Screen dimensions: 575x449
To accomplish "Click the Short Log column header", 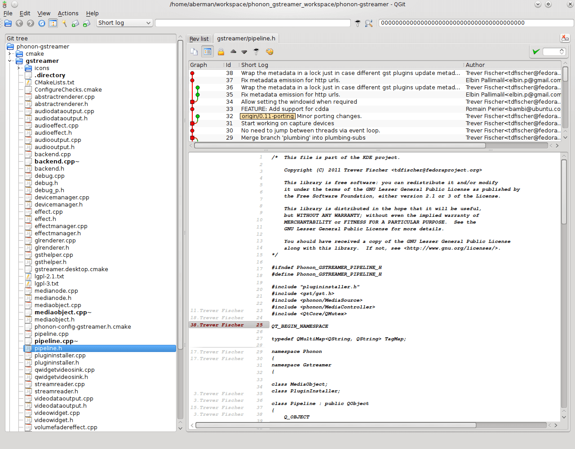I will 351,65.
